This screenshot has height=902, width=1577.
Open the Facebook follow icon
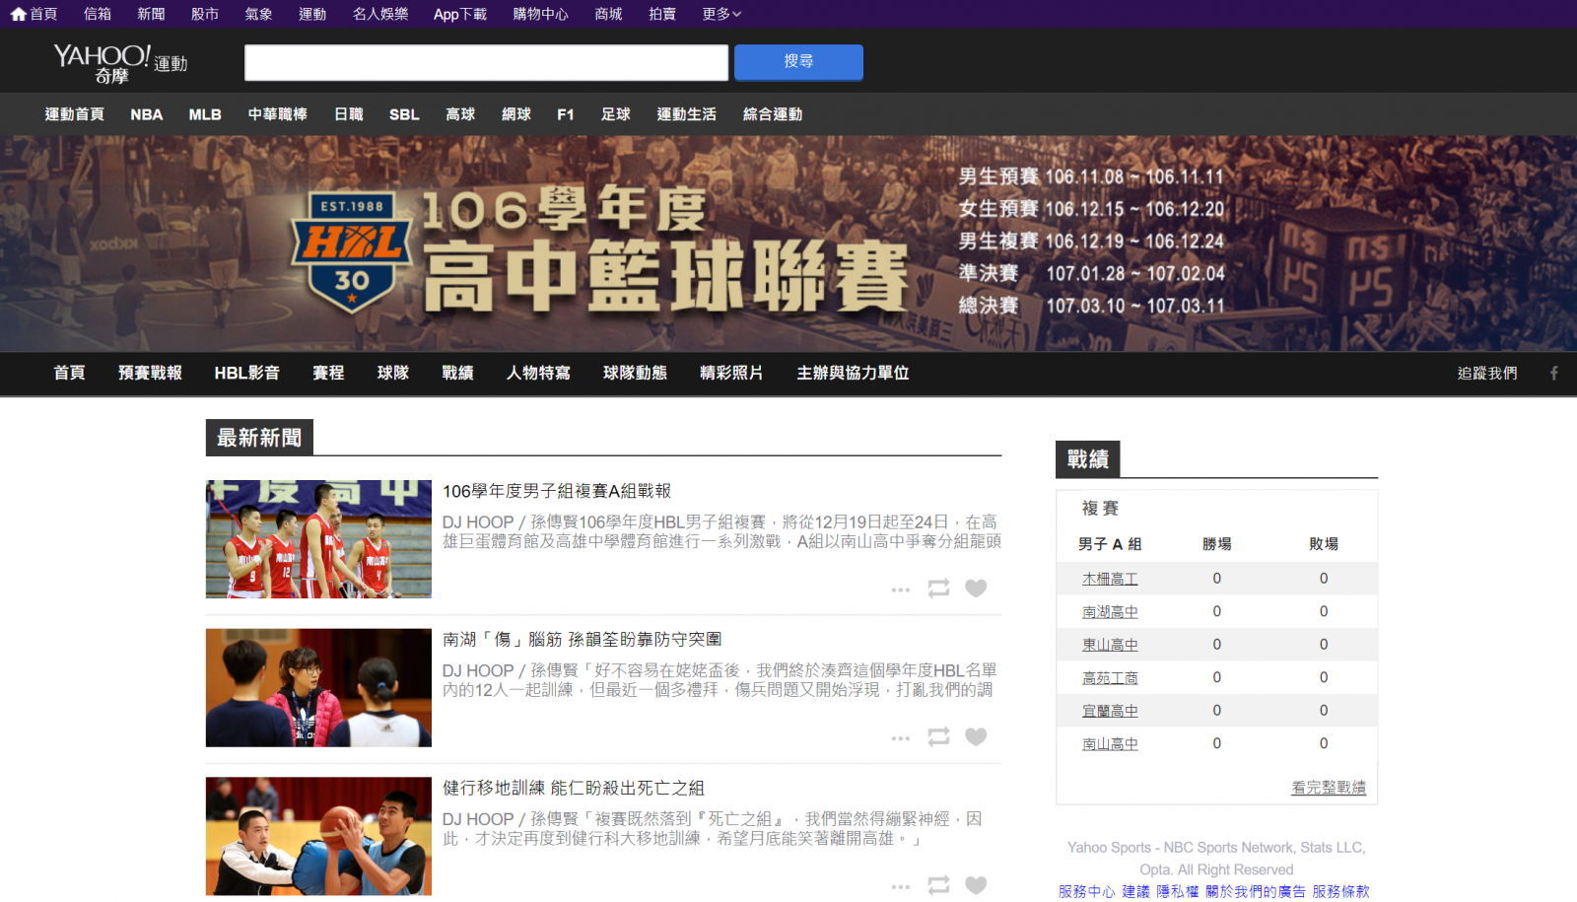pyautogui.click(x=1554, y=373)
